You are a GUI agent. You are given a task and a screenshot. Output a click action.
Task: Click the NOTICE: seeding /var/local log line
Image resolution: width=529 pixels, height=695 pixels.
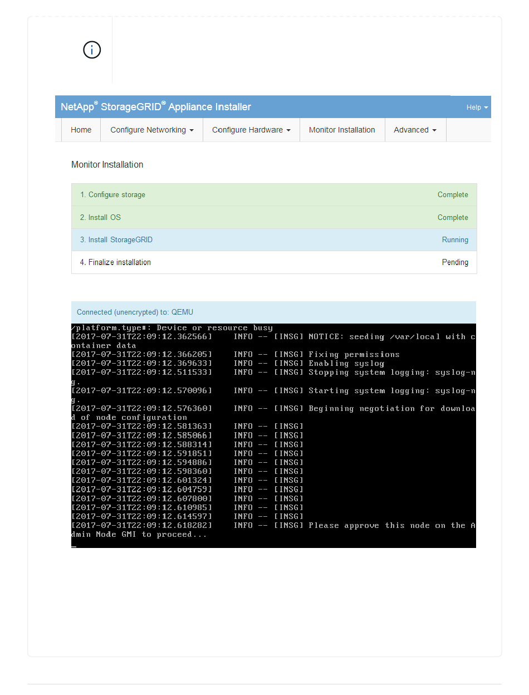(273, 341)
